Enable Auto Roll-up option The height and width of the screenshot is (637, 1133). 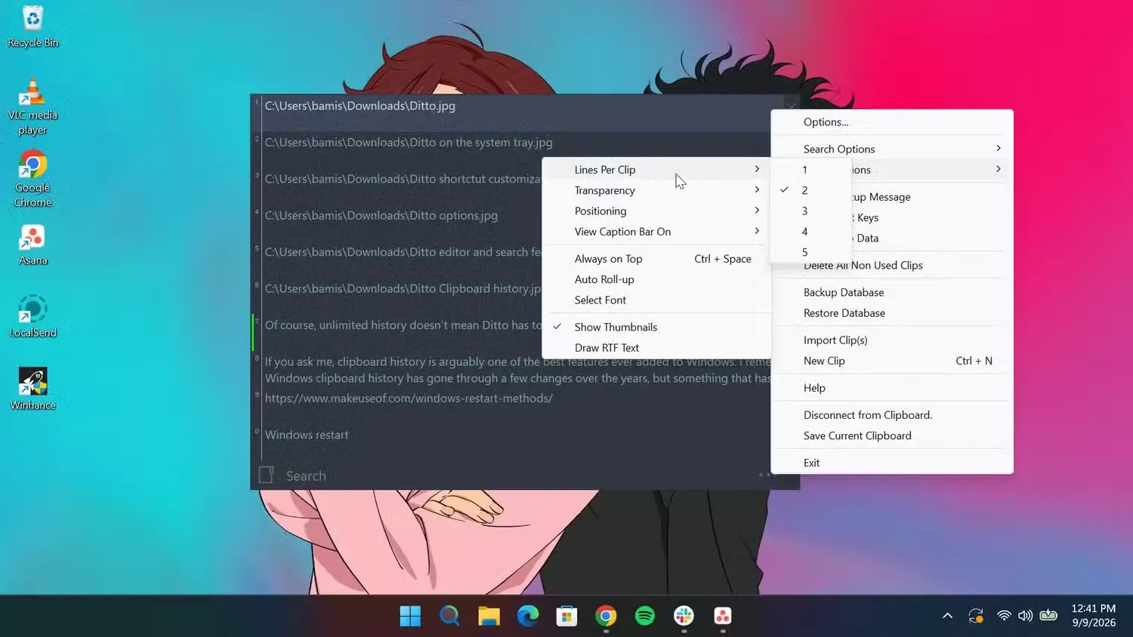tap(656, 279)
